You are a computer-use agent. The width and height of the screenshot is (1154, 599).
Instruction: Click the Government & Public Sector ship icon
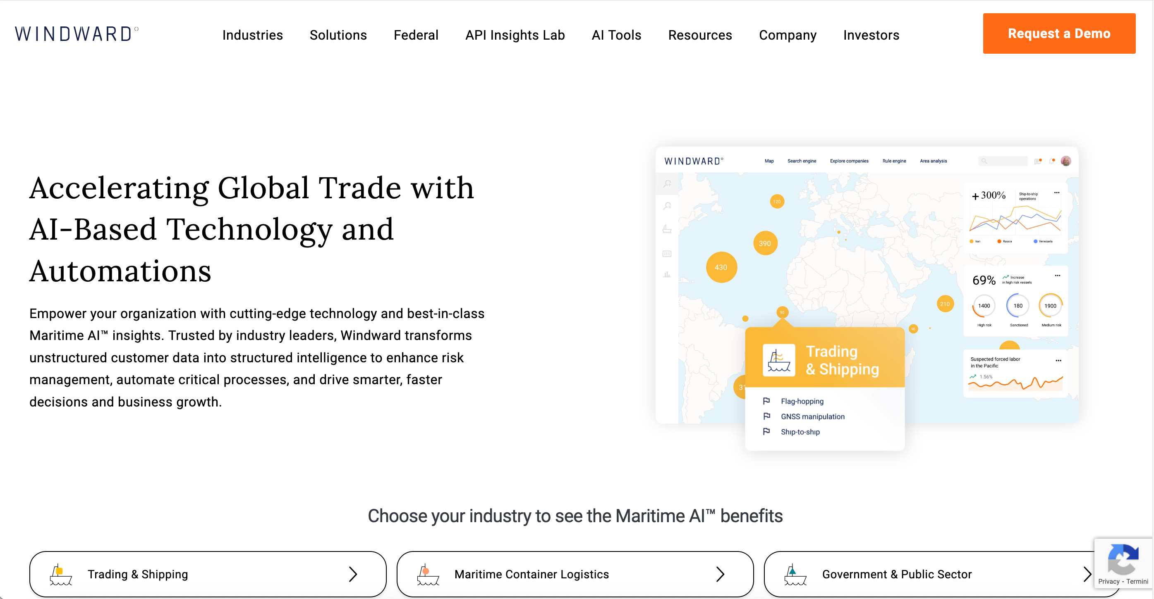(795, 575)
